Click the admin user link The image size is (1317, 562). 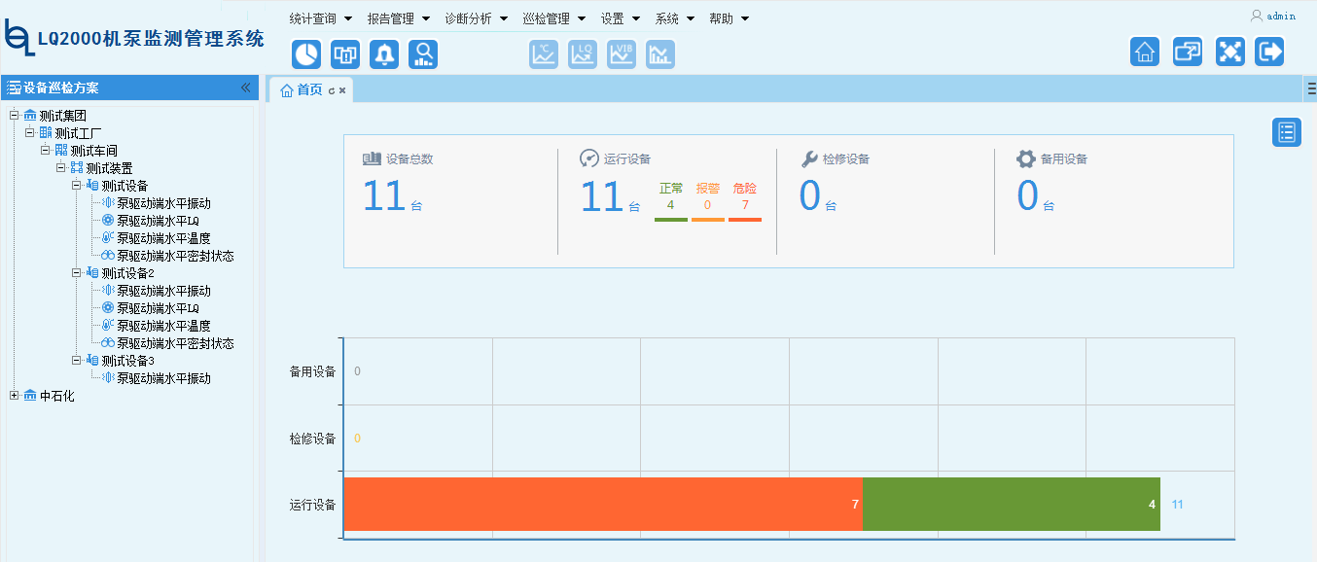(x=1279, y=16)
